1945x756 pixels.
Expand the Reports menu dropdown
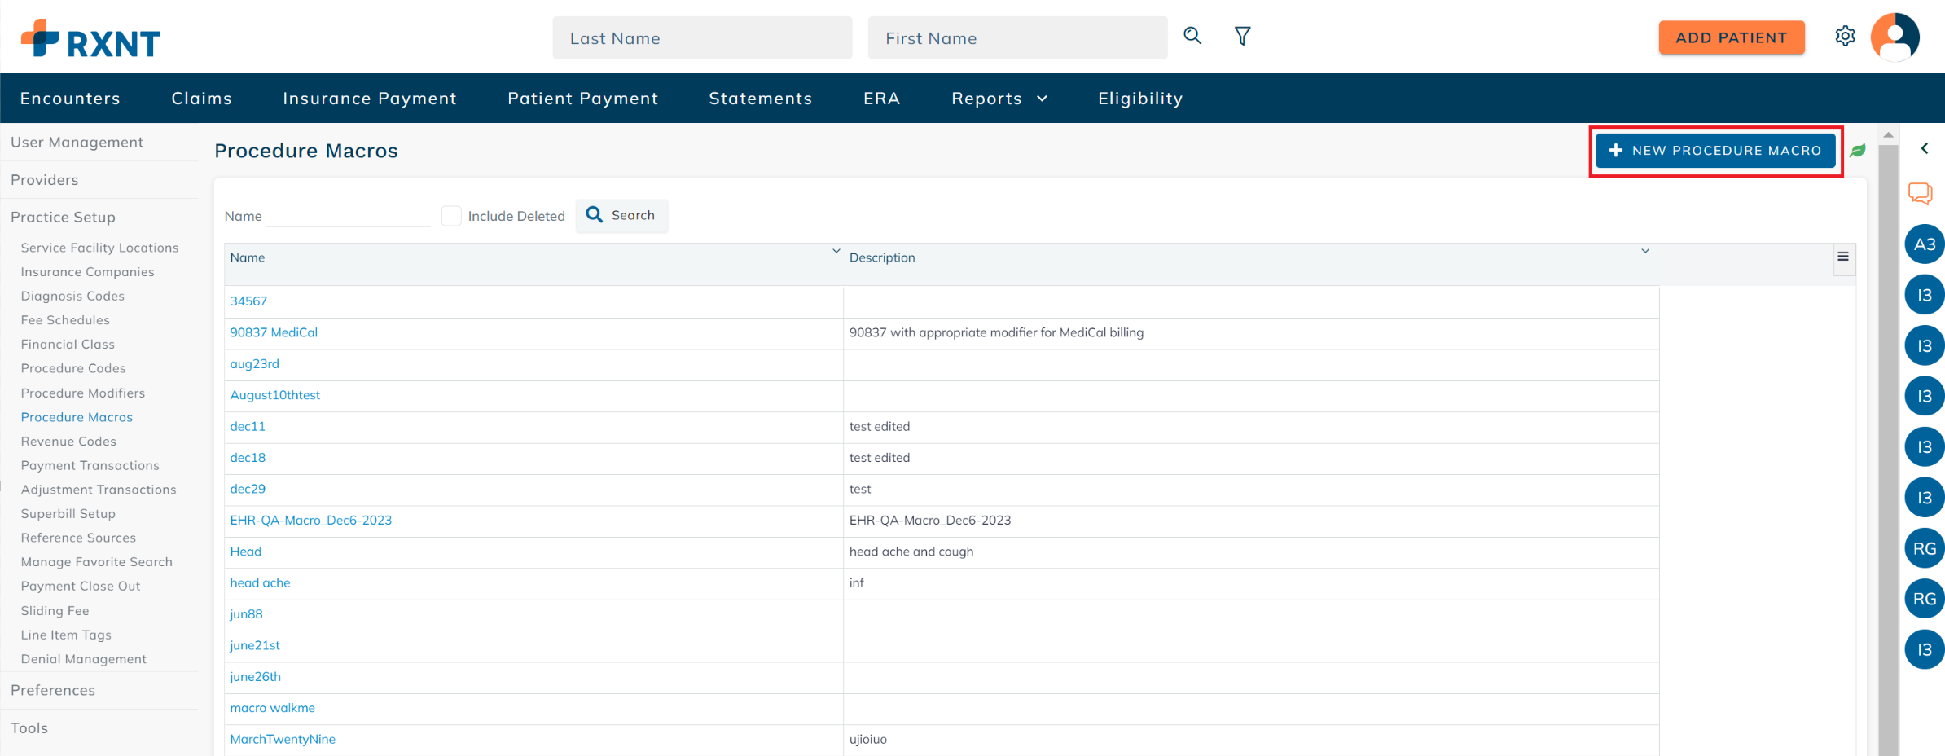click(998, 98)
